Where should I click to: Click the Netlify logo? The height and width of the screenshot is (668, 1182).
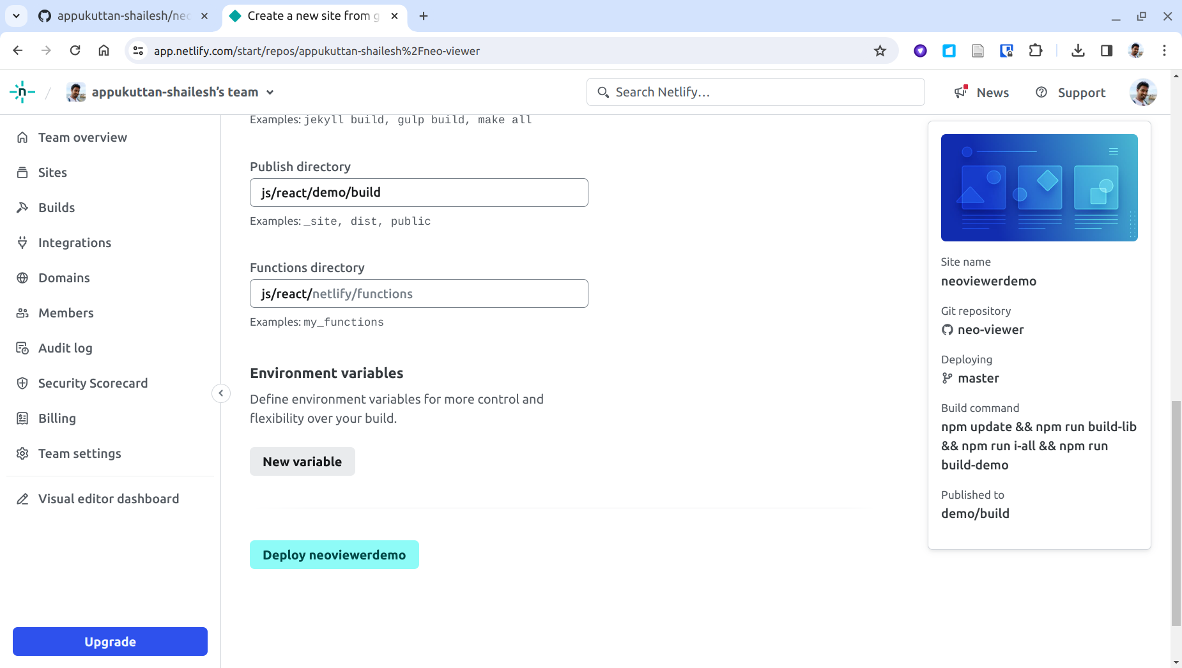point(22,92)
